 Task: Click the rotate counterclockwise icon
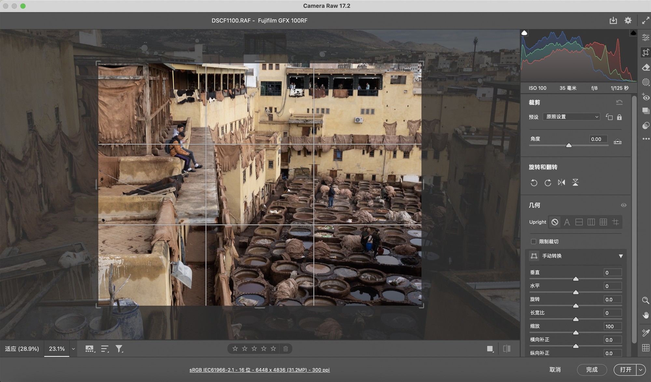(534, 183)
